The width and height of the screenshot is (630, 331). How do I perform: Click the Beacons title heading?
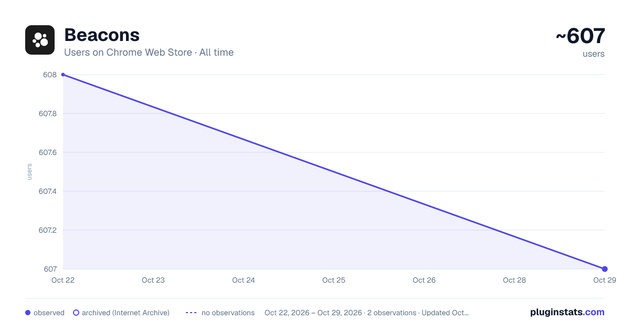coord(102,35)
